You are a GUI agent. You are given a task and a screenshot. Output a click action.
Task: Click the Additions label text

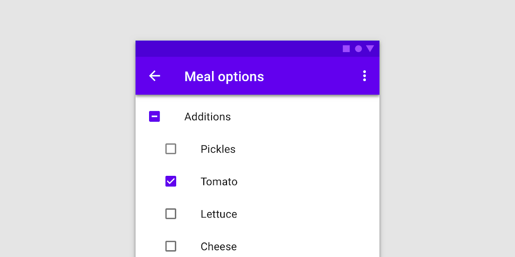(x=207, y=117)
